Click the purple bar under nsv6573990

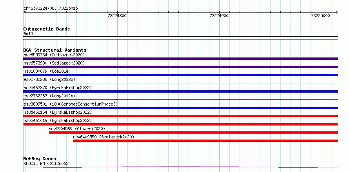pos(180,67)
